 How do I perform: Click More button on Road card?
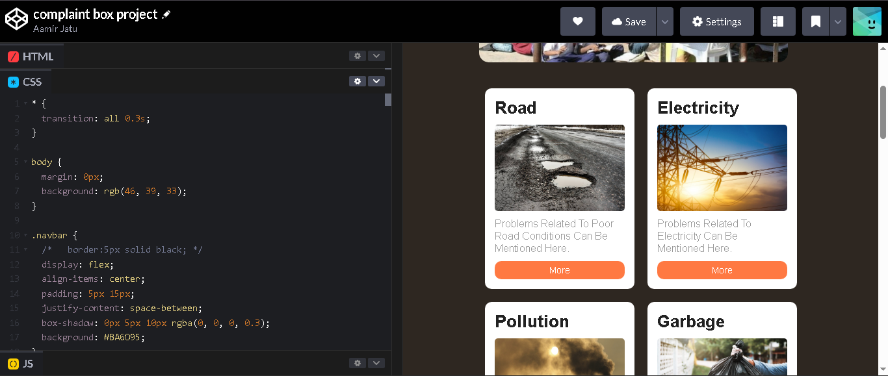(560, 270)
